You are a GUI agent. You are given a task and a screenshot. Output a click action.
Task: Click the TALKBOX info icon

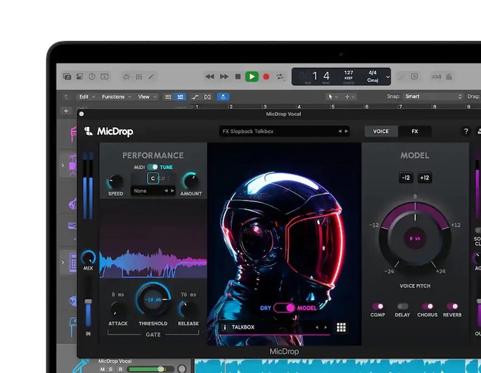[225, 327]
